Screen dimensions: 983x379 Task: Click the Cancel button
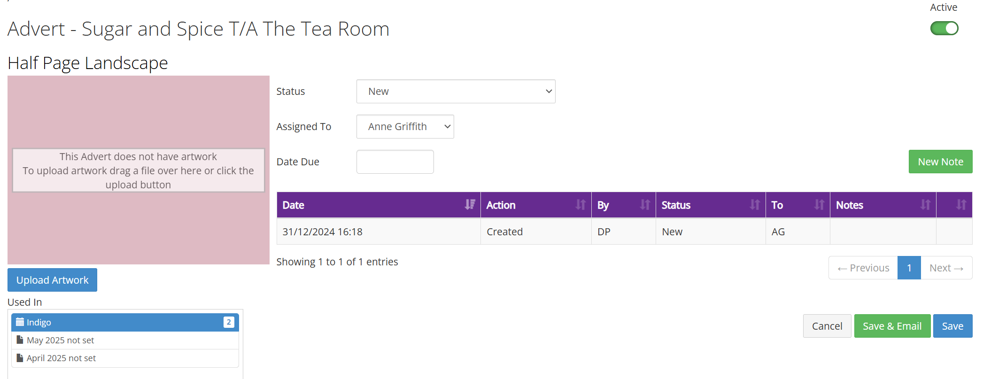click(827, 326)
